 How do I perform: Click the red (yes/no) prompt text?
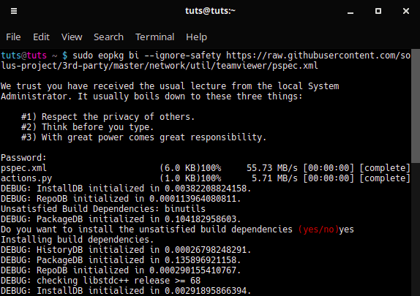(318, 229)
